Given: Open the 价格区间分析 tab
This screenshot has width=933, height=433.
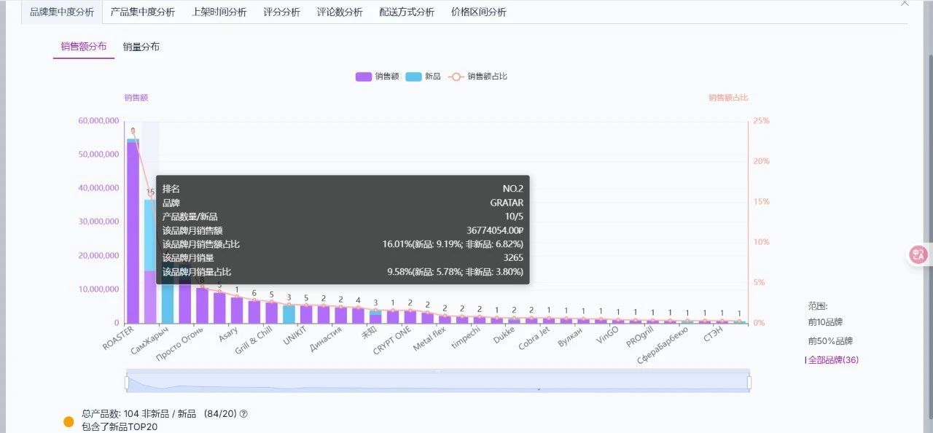Looking at the screenshot, I should [x=479, y=12].
